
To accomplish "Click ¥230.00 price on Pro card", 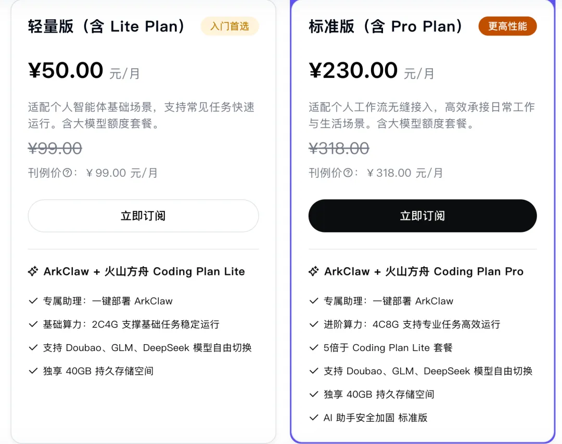I will (353, 71).
